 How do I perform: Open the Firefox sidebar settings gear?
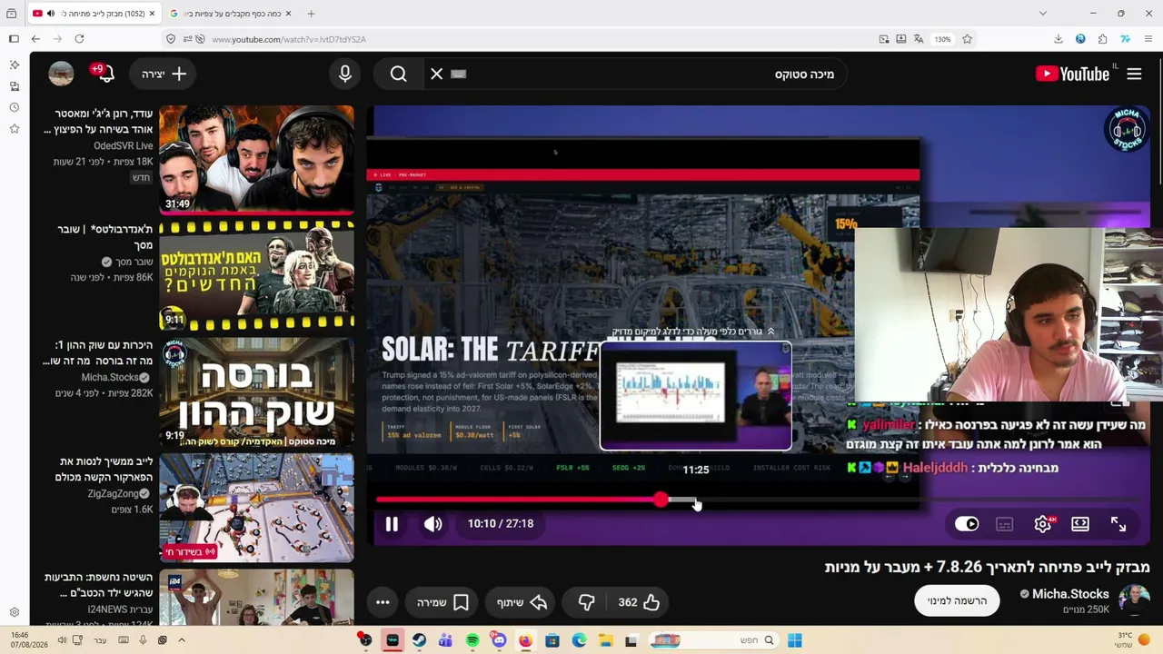[14, 612]
